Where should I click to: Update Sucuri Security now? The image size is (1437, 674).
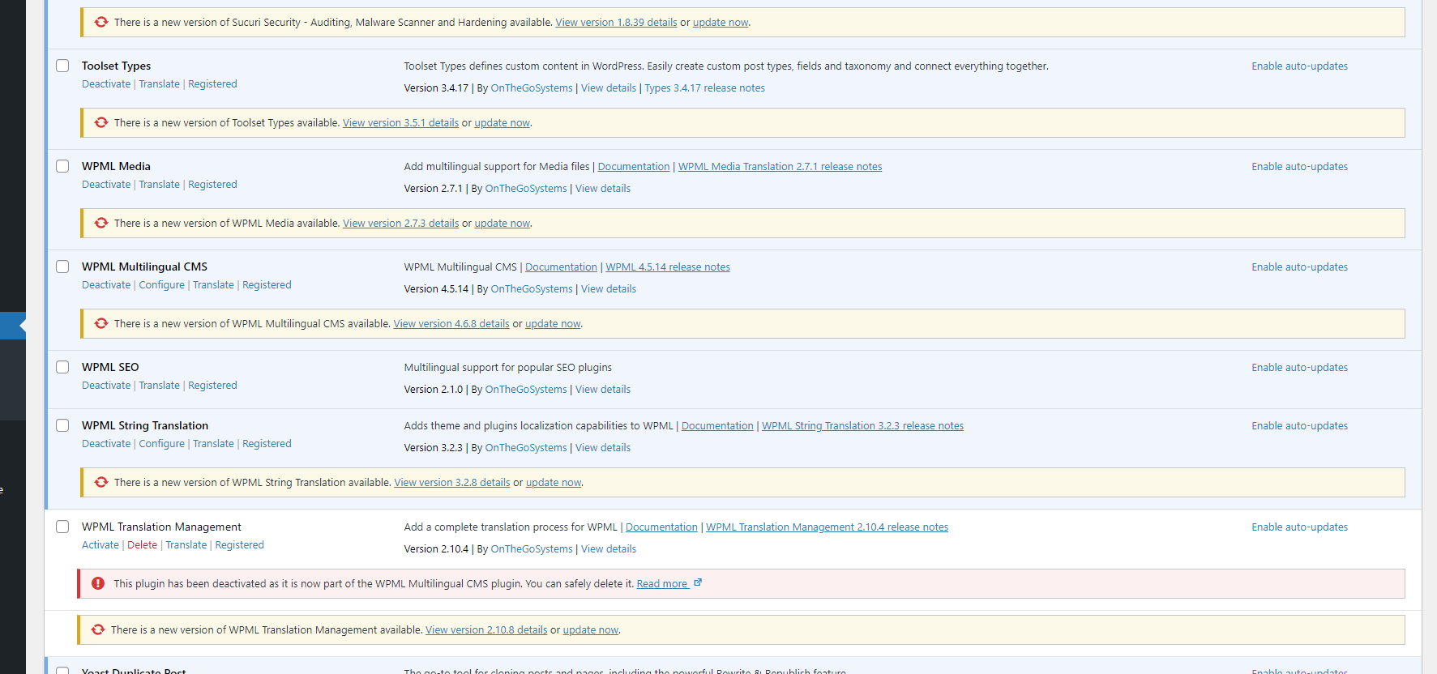pos(721,23)
